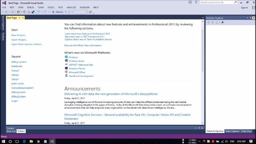Click the Solution Explorer Home icon
The image size is (256, 144).
tap(217, 22)
